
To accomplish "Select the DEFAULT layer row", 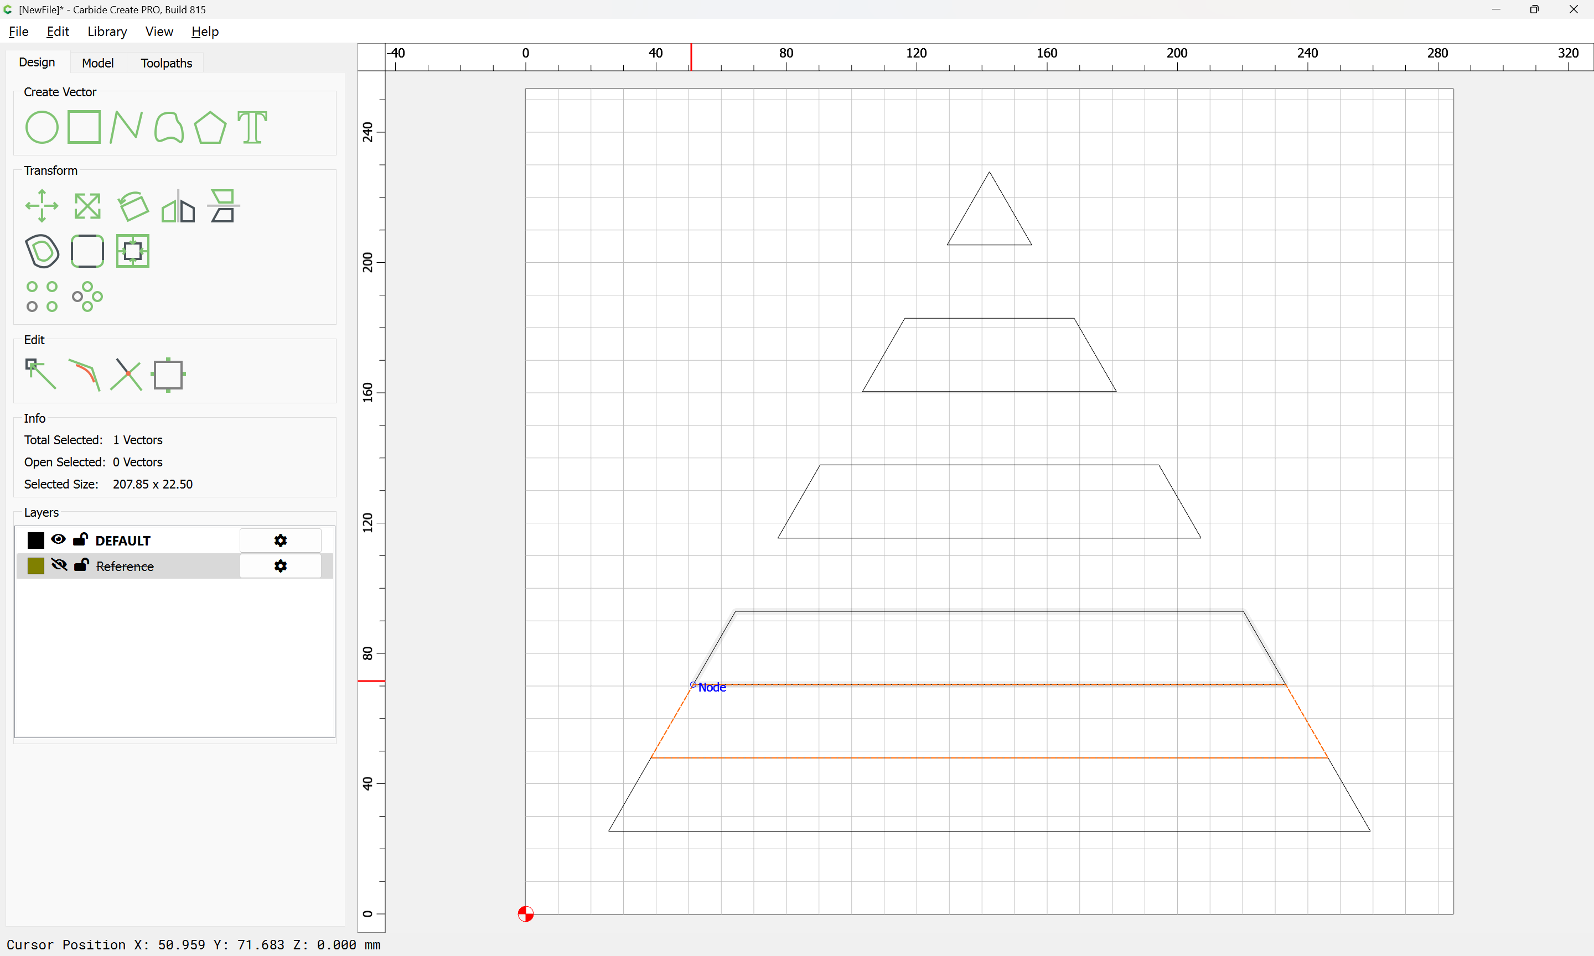I will pos(174,540).
